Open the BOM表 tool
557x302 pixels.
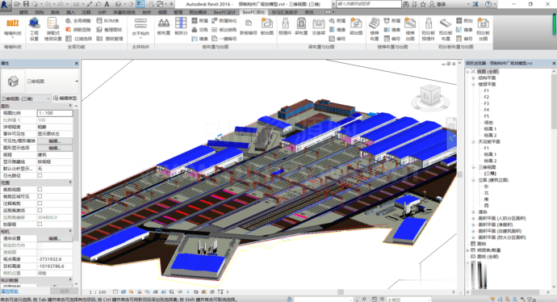[108, 21]
